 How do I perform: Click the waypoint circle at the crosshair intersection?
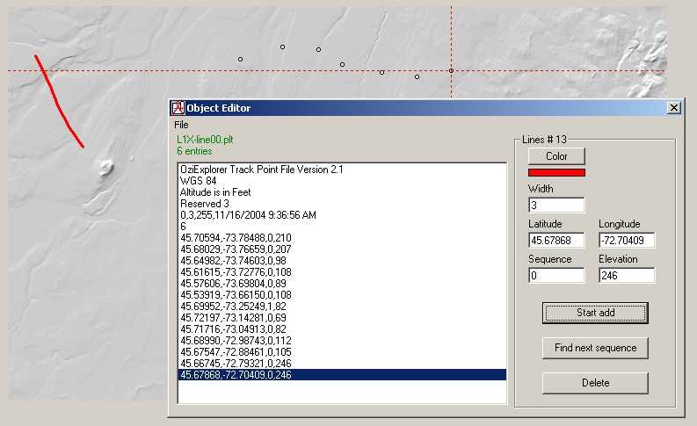451,70
